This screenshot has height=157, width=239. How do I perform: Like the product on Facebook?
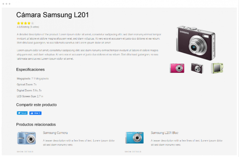(35, 113)
